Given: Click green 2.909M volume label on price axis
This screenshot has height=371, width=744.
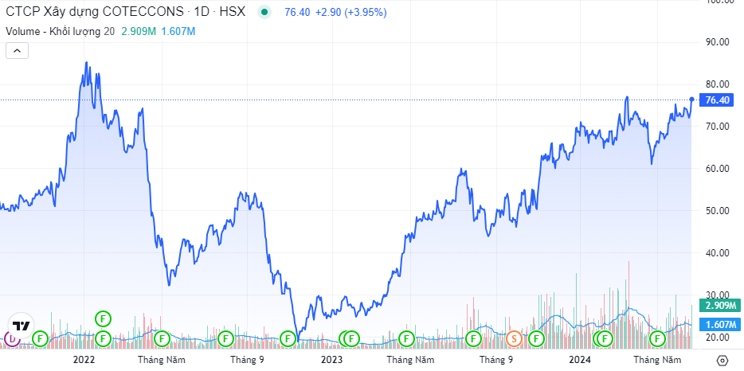Looking at the screenshot, I should point(719,306).
